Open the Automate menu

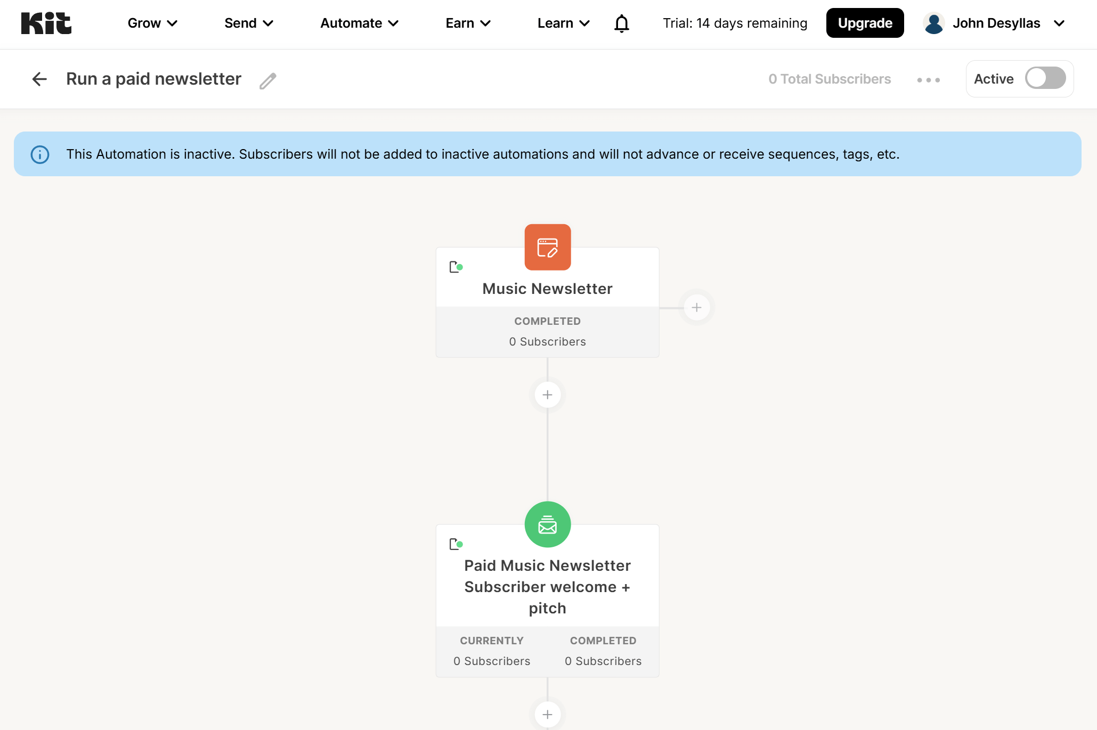click(359, 23)
